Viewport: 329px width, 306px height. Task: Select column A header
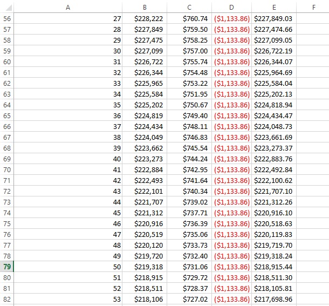coord(68,8)
